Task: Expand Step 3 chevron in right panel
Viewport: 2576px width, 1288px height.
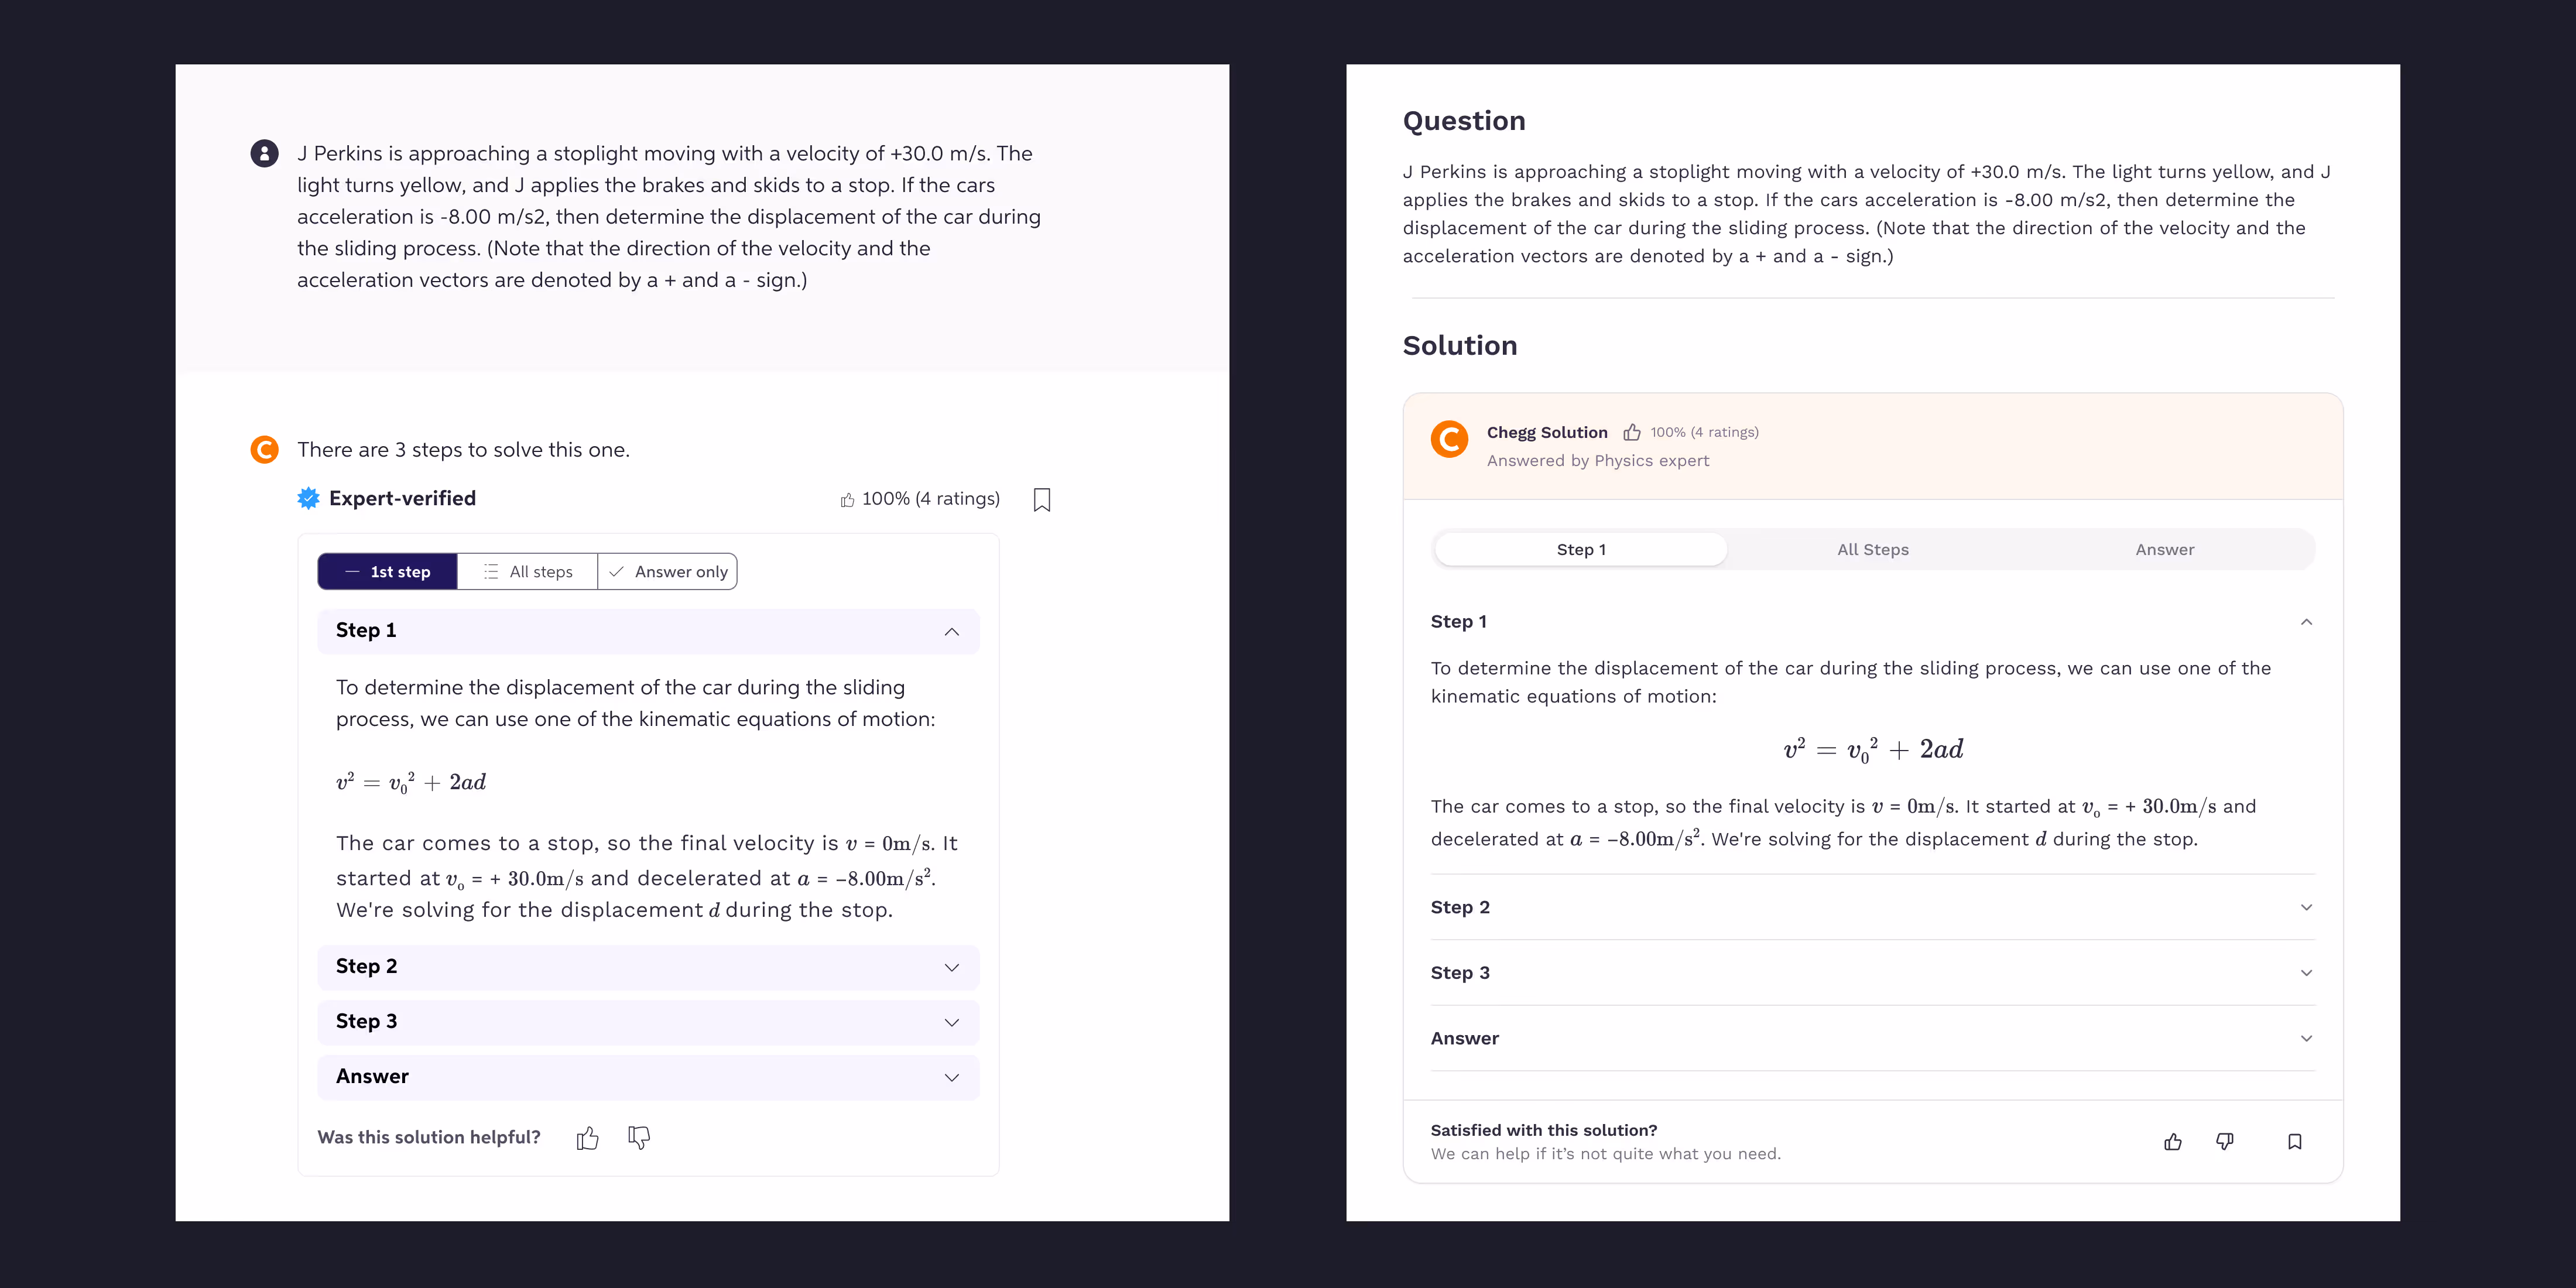Action: [x=2307, y=973]
